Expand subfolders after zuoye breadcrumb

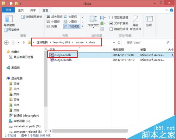pos(87,43)
